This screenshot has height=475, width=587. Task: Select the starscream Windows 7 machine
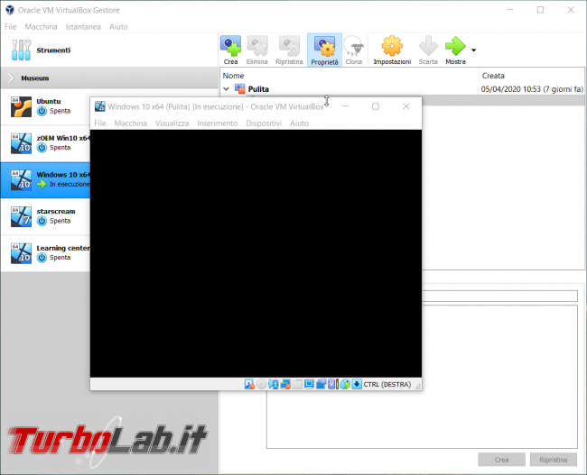[45, 216]
